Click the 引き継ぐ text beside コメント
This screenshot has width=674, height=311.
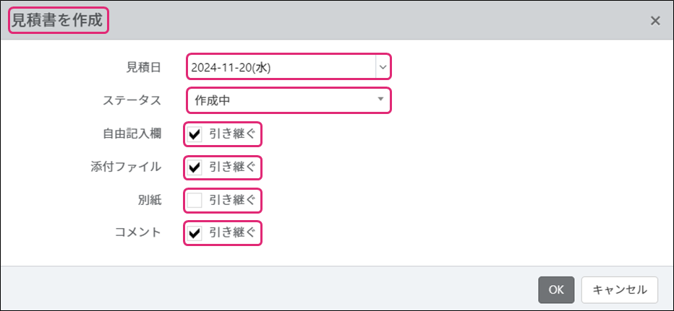pos(232,233)
